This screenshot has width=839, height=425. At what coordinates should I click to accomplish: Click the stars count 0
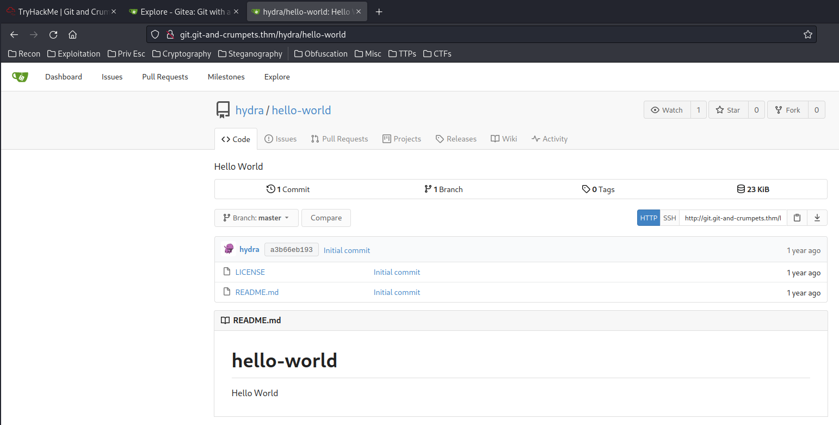pyautogui.click(x=756, y=110)
